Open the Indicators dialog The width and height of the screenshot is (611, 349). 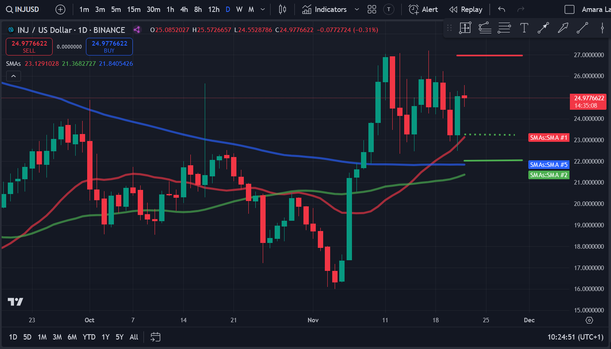click(324, 9)
